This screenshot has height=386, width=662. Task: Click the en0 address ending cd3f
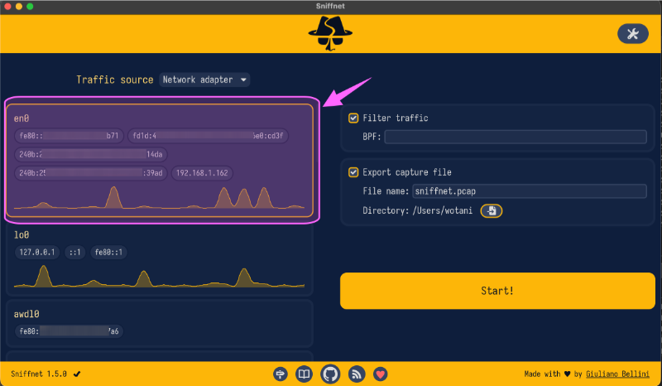click(209, 136)
